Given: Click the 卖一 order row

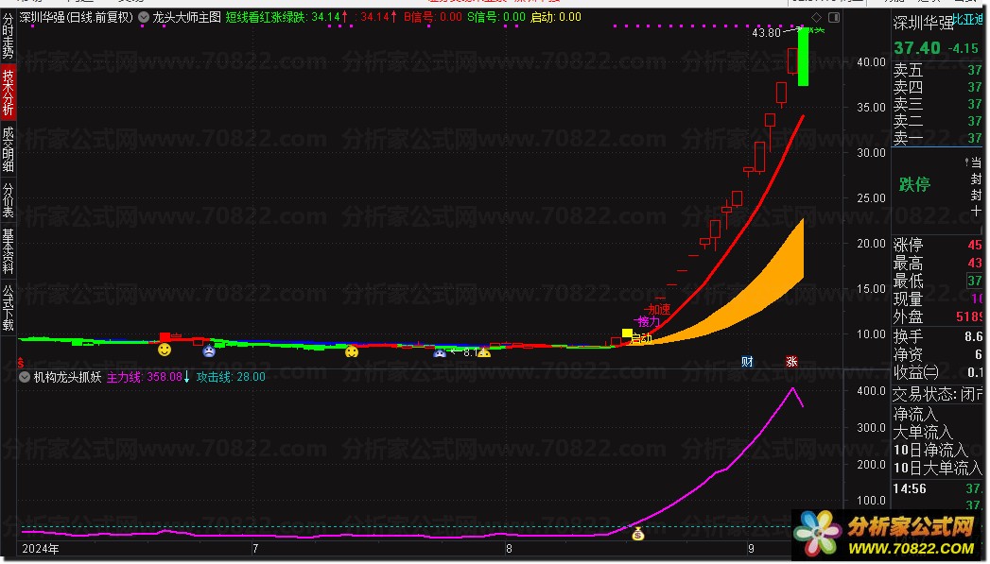Looking at the screenshot, I should (x=938, y=138).
